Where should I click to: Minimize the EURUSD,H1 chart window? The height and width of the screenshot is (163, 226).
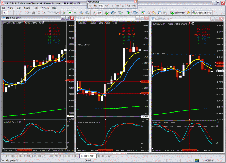pyautogui.click(x=137, y=18)
